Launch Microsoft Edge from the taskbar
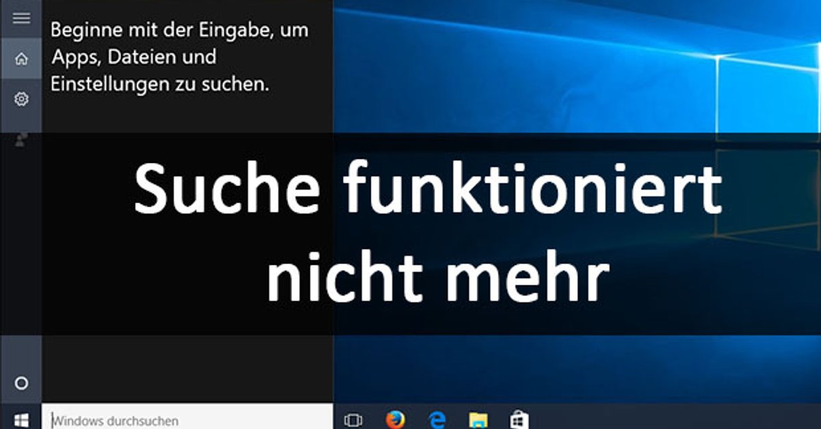Image resolution: width=821 pixels, height=429 pixels. tap(436, 419)
